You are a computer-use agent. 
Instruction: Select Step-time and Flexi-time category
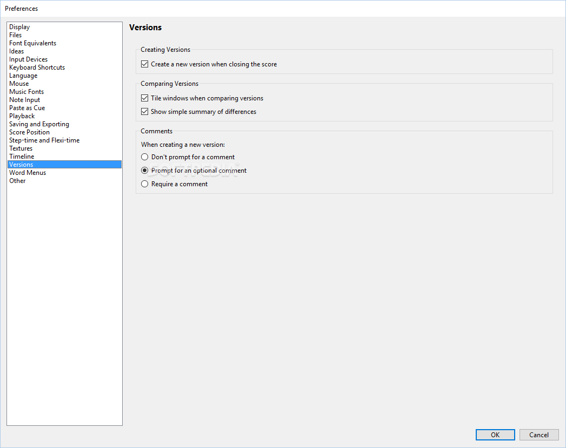pos(44,140)
